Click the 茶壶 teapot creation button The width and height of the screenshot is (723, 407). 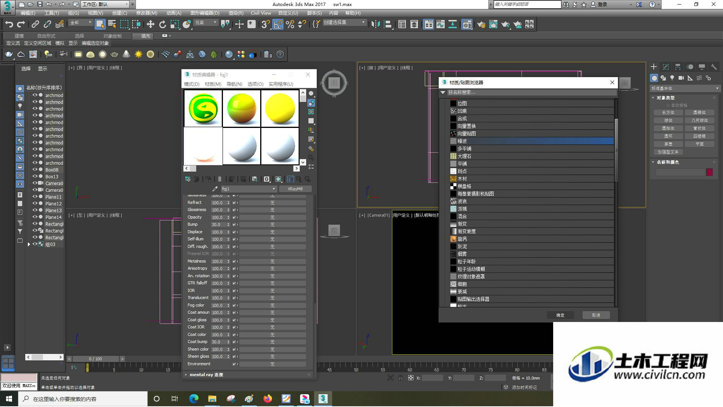click(668, 144)
